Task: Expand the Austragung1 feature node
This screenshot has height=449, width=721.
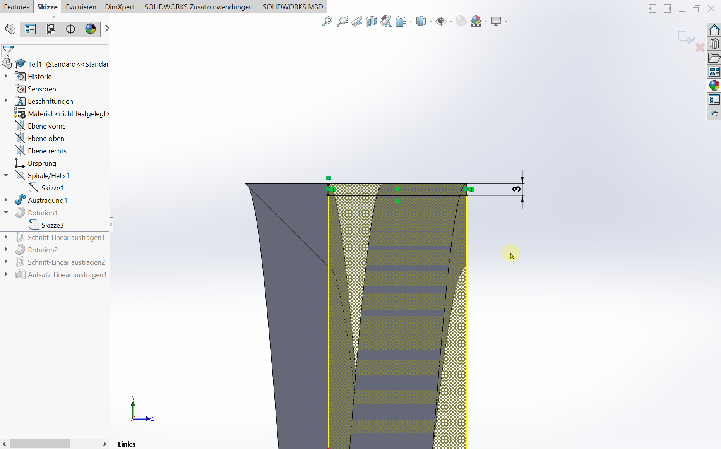Action: tap(6, 200)
